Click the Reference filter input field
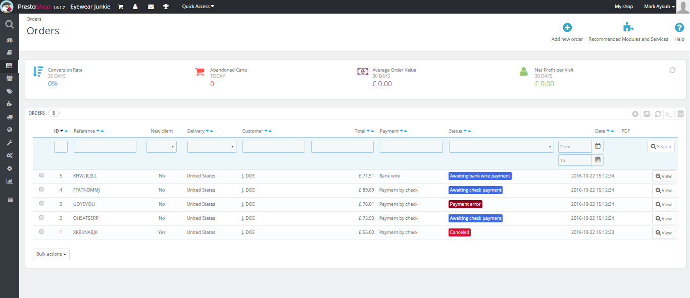Screen dimensions: 690x298 click(x=105, y=147)
